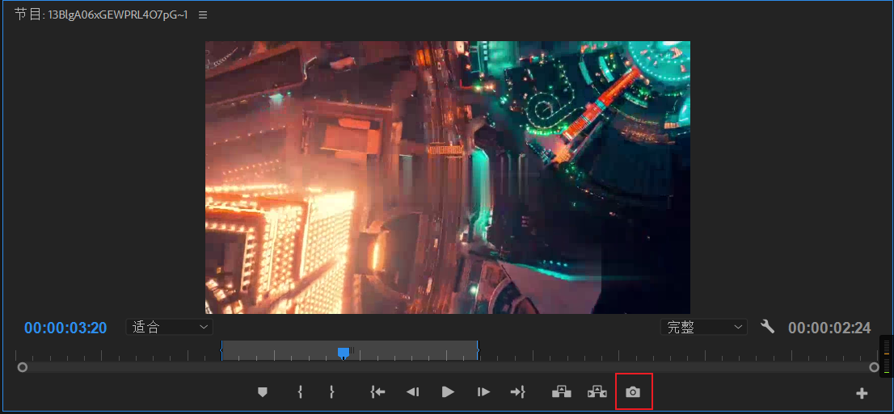Screen dimensions: 894x414
Task: Step back one frame
Action: [413, 391]
